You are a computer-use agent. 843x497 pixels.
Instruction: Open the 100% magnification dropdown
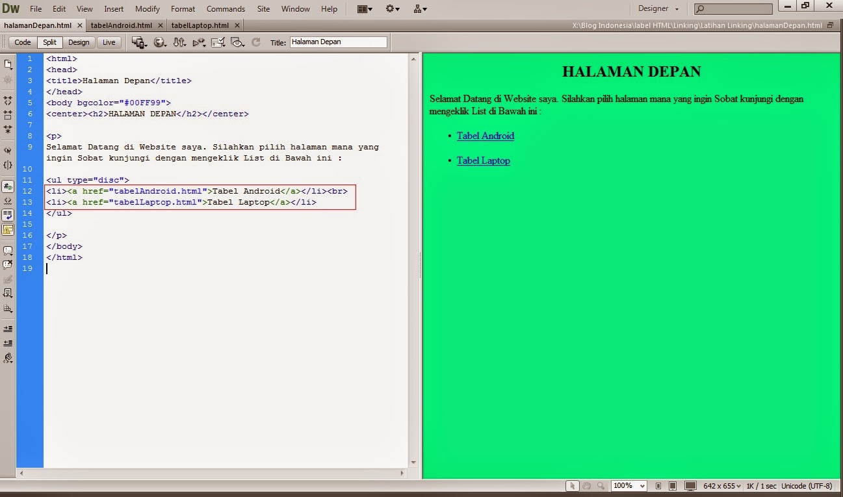[628, 485]
